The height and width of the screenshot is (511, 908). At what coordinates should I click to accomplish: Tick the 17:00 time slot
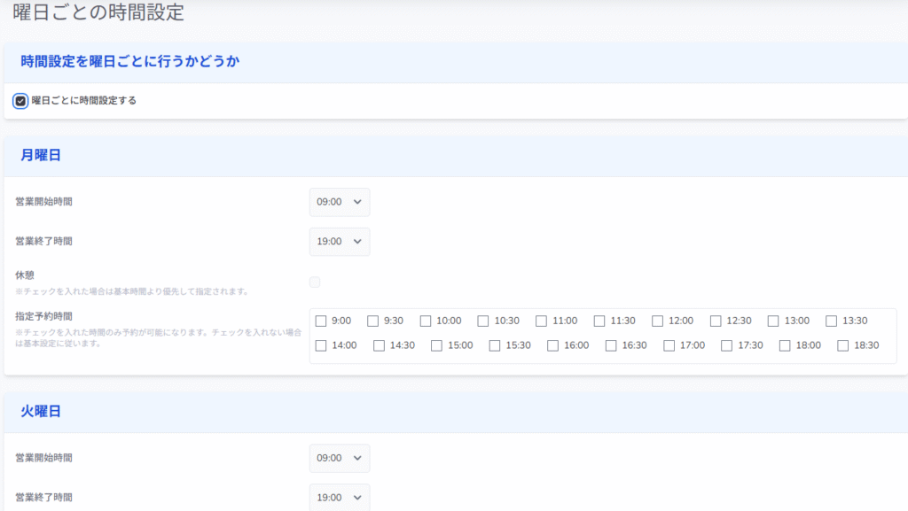(669, 345)
